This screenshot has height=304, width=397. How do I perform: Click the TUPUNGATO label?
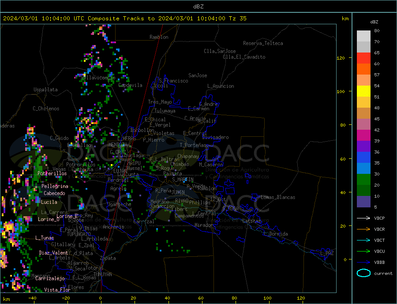point(79,234)
